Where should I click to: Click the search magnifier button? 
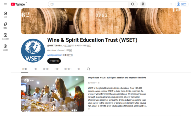pos(133,4)
